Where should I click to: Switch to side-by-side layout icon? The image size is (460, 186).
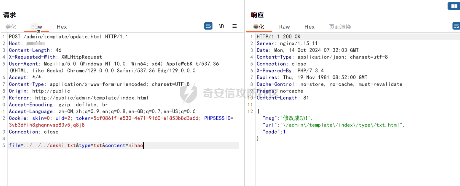454,6
